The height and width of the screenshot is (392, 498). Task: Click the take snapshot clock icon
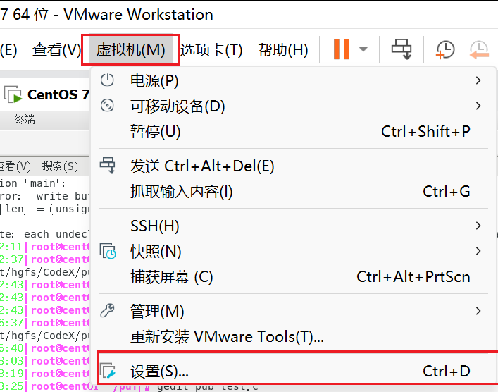445,49
